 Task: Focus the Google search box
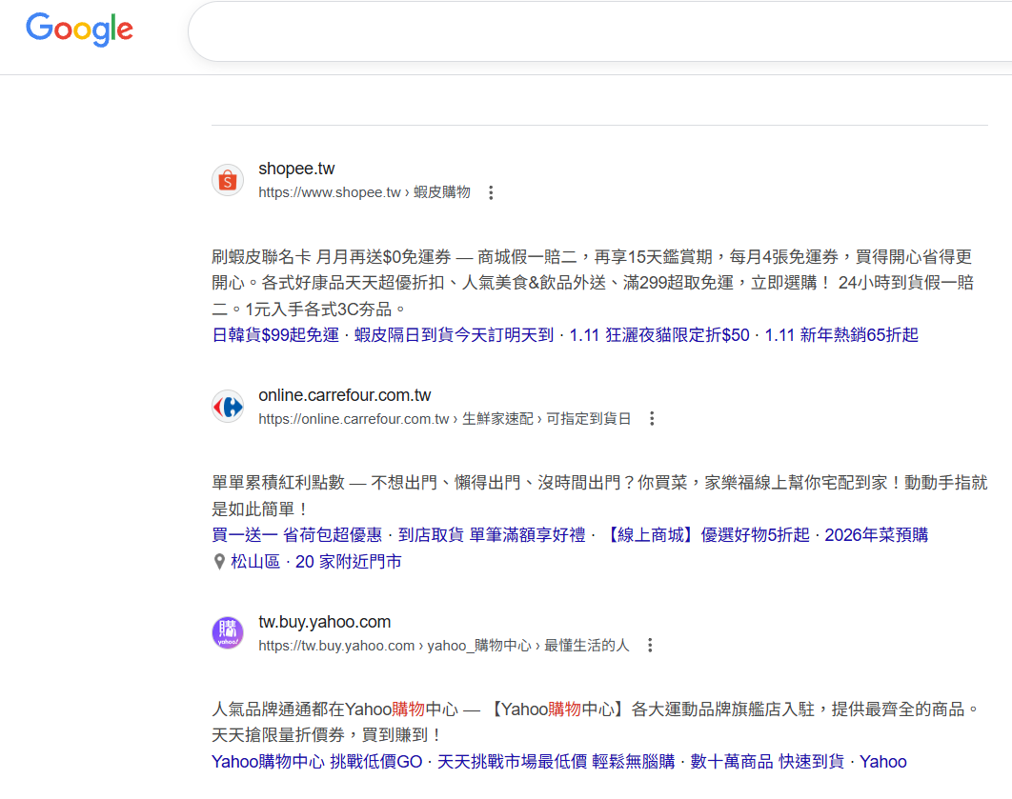(x=600, y=31)
